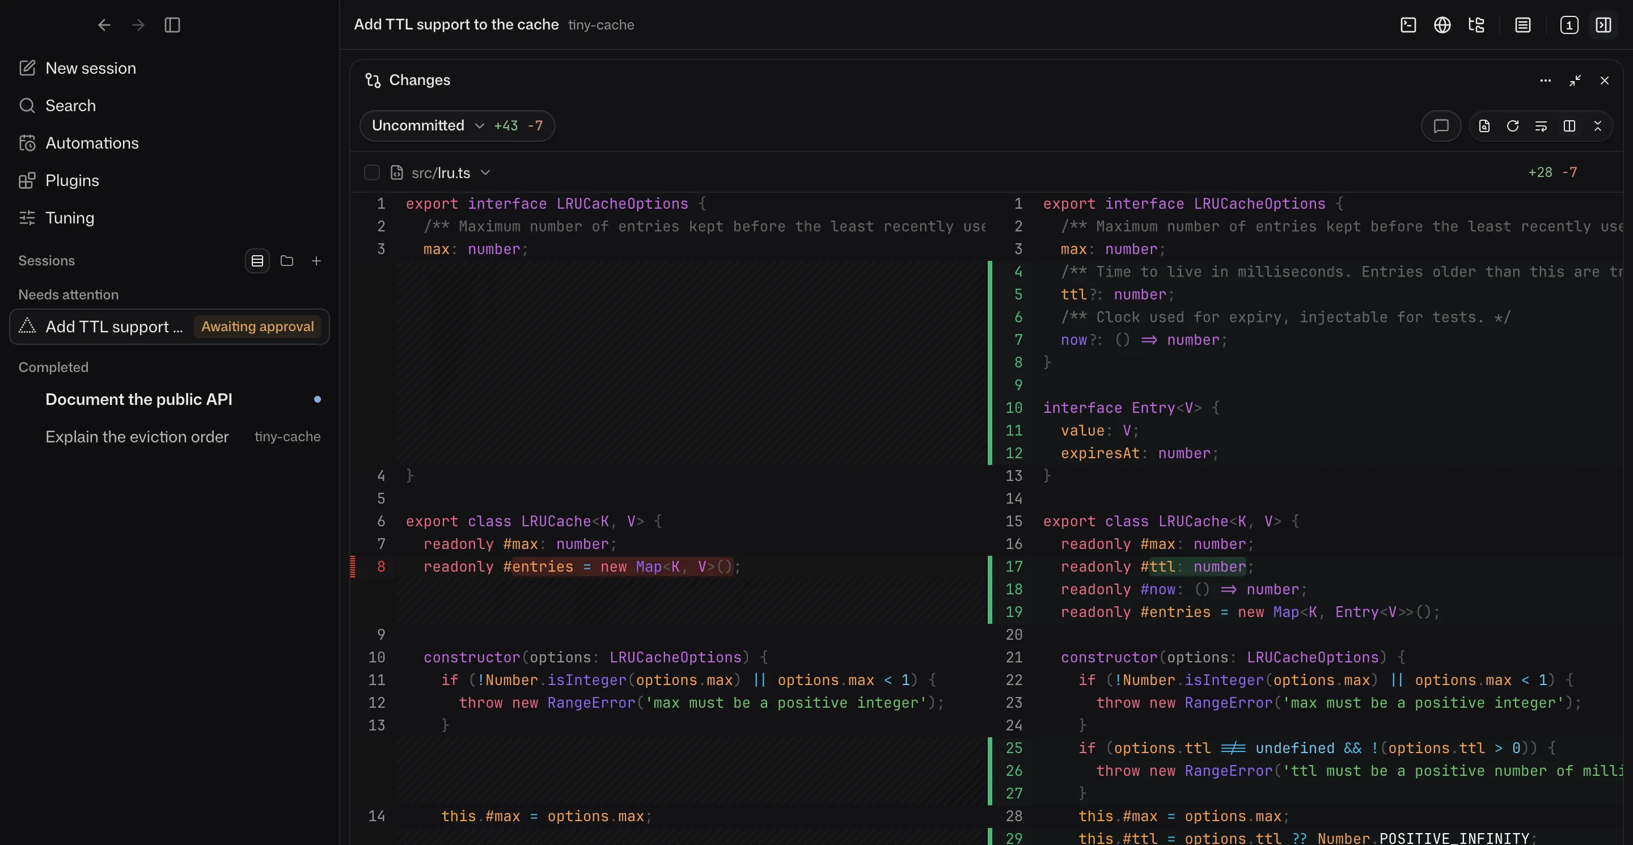The width and height of the screenshot is (1633, 845).
Task: Switch the Sessions list view layout
Action: pyautogui.click(x=257, y=260)
